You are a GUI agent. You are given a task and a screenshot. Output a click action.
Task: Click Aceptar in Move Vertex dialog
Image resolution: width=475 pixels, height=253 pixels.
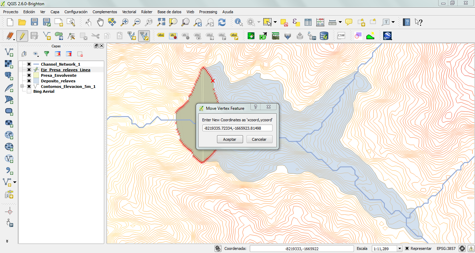(230, 139)
